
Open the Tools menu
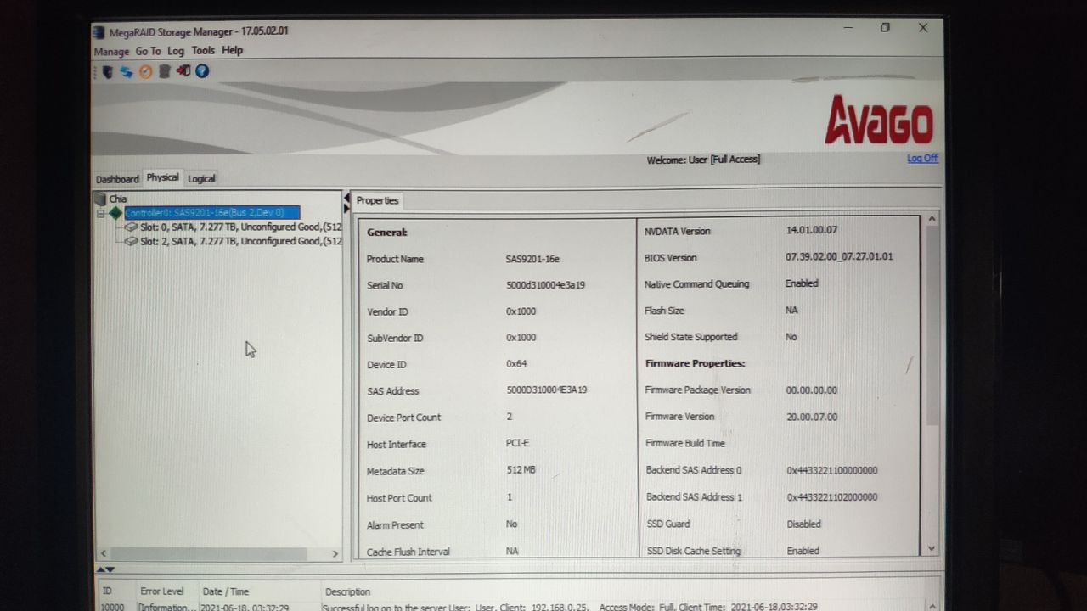pyautogui.click(x=203, y=51)
